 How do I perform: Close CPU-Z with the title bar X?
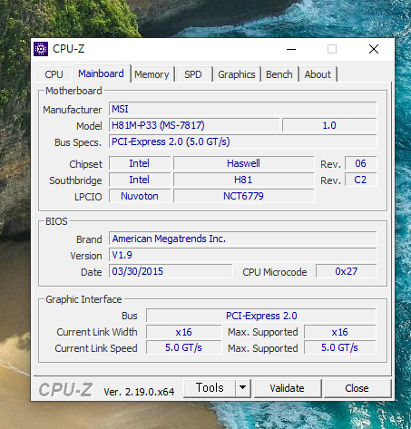[374, 49]
